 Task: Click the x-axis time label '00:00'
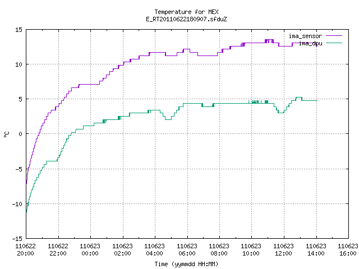click(x=90, y=253)
